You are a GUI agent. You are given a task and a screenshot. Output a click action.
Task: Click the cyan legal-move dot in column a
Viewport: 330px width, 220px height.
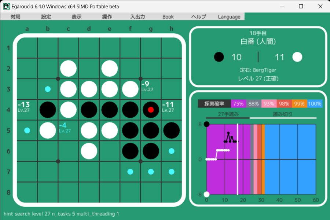(x=27, y=130)
